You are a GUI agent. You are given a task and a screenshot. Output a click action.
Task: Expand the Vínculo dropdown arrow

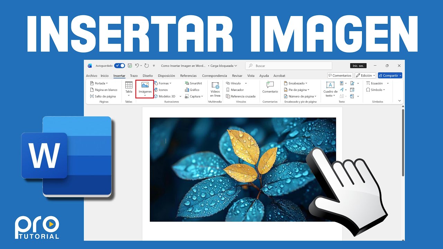(x=246, y=83)
